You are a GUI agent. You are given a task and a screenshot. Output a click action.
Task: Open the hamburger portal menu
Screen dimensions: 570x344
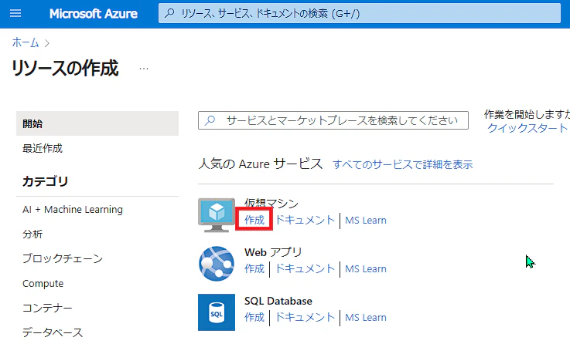(15, 14)
